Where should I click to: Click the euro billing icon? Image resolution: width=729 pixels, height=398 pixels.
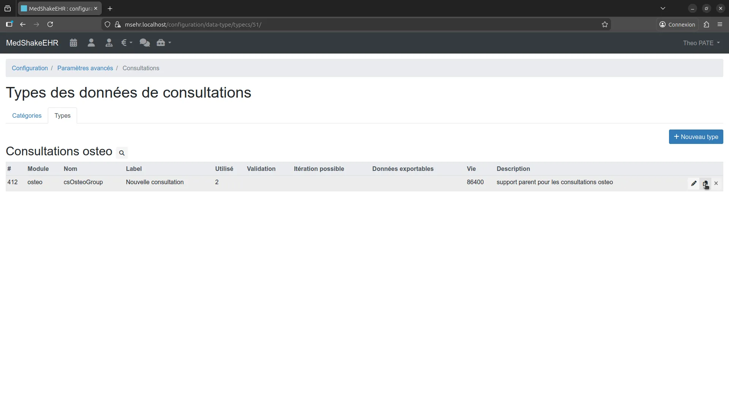[x=125, y=43]
